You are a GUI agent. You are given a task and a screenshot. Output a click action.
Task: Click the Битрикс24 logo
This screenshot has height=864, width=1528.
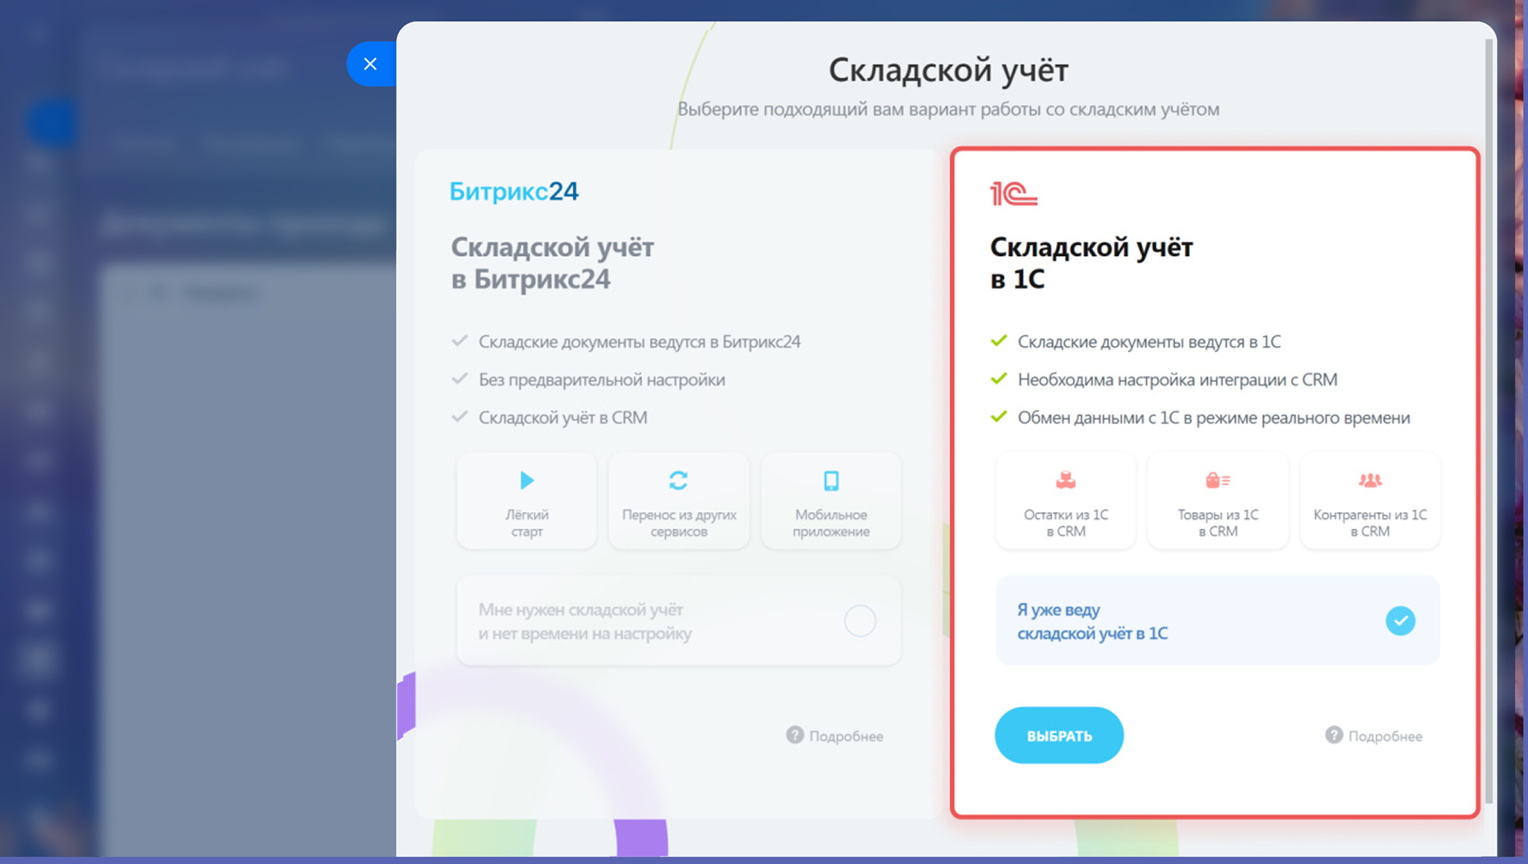(x=514, y=191)
